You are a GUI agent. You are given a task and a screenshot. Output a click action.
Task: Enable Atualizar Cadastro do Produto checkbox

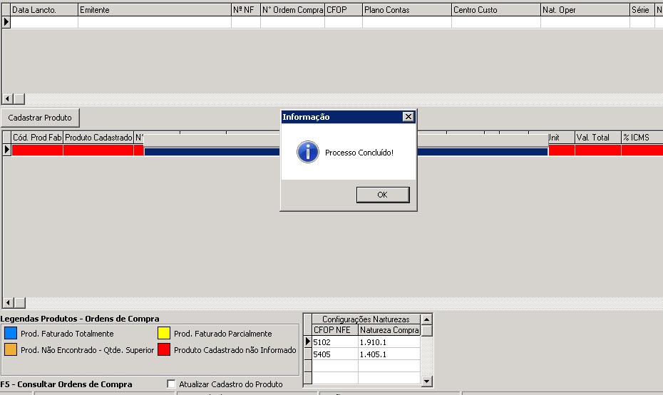(x=171, y=384)
